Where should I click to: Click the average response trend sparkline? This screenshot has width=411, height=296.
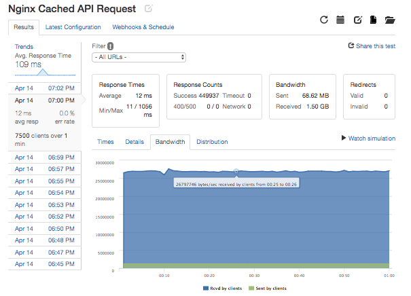pyautogui.click(x=45, y=72)
